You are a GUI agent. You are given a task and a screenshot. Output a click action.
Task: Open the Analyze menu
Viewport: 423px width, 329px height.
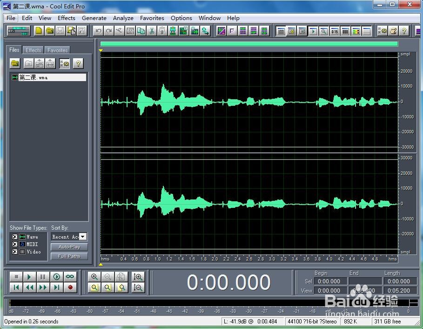123,18
